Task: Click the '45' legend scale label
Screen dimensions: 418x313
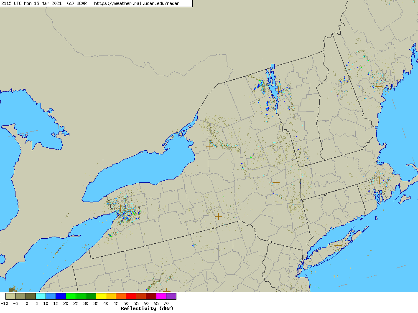Action: click(x=116, y=303)
